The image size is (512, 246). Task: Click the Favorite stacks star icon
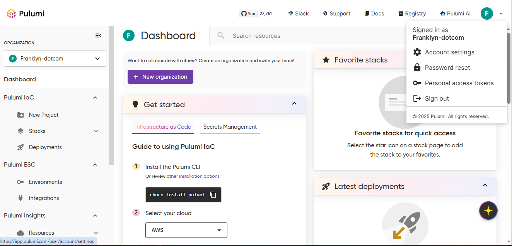pyautogui.click(x=326, y=60)
